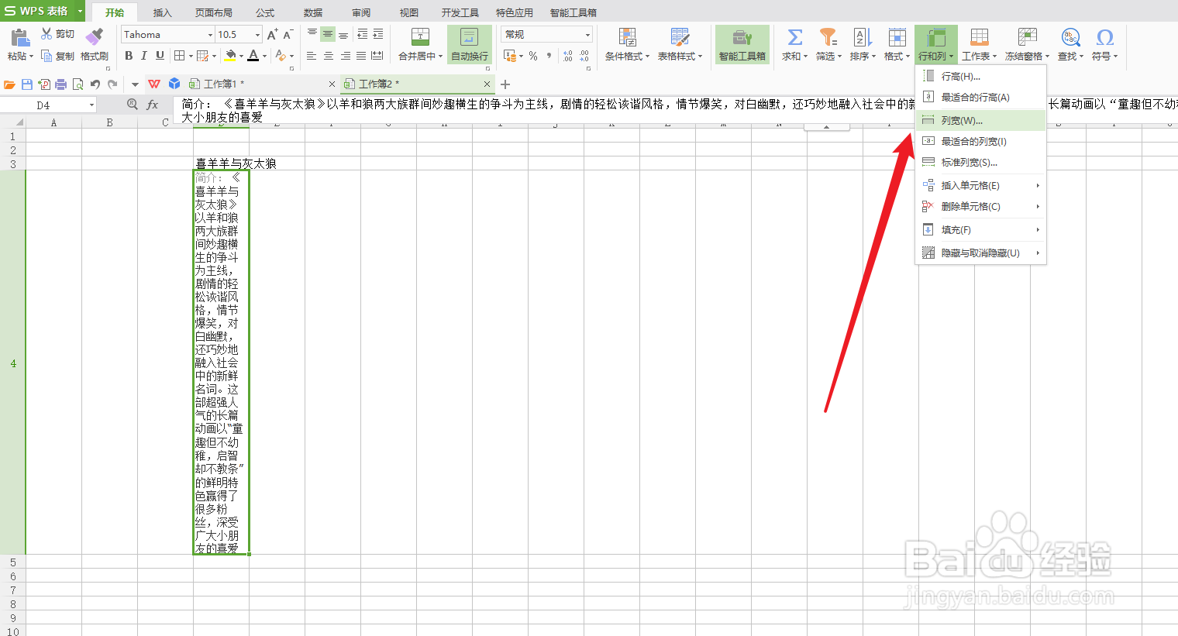Toggle top vertical alignment
This screenshot has height=636, width=1178.
pyautogui.click(x=312, y=34)
